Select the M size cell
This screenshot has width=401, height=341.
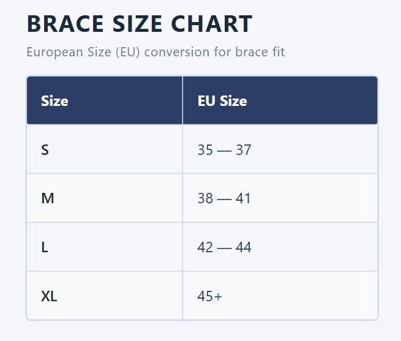(105, 198)
